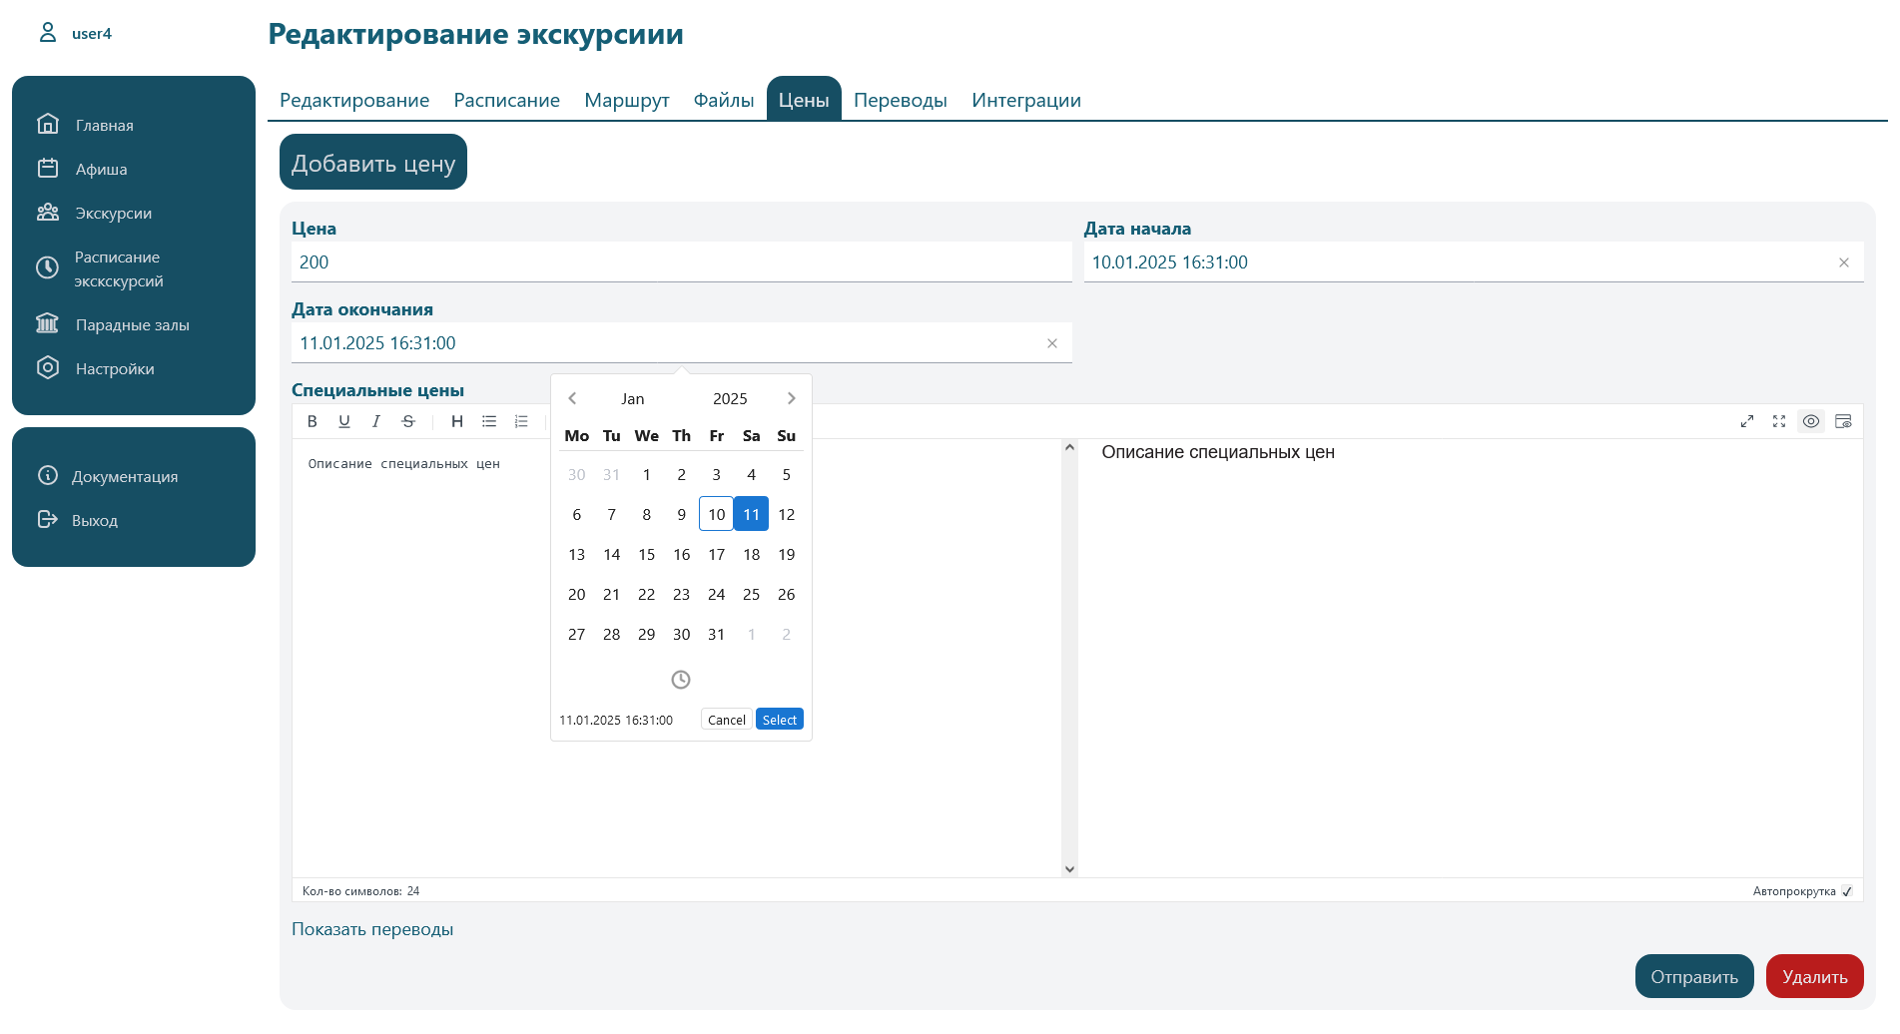Image resolution: width=1900 pixels, height=1034 pixels.
Task: Toggle the HTML preview panel icon
Action: 1843,421
